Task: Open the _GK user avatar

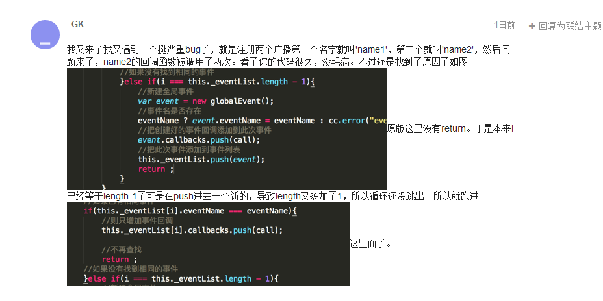Action: [x=45, y=34]
